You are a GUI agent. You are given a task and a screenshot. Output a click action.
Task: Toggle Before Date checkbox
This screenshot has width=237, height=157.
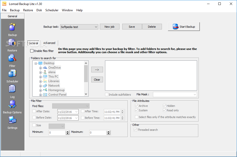pyautogui.click(x=34, y=118)
